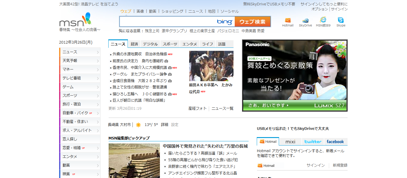Click the Panasonic LUMIX SZ7 ad banner

click(295, 75)
